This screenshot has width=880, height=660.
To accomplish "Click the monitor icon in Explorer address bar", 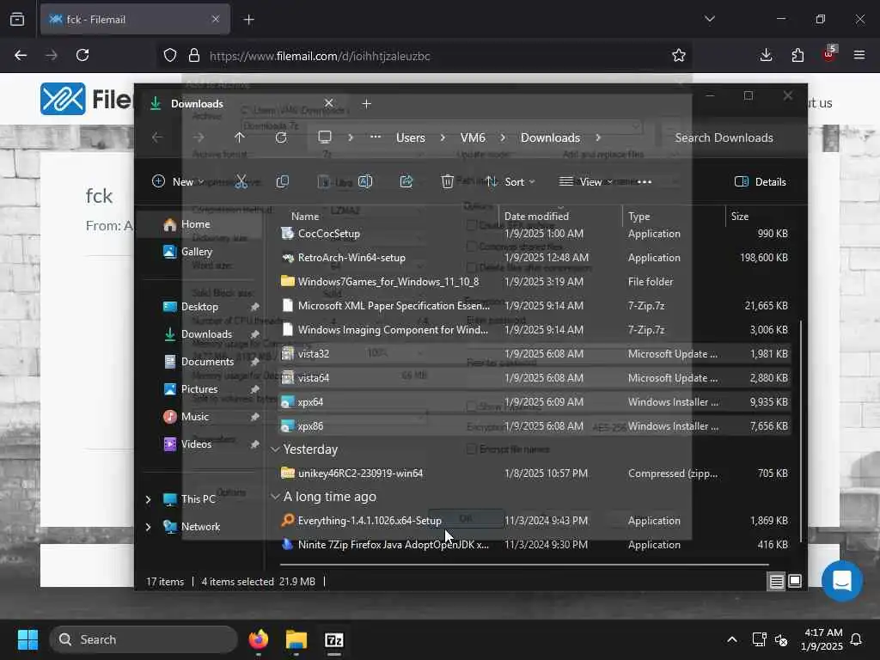I will click(x=324, y=137).
